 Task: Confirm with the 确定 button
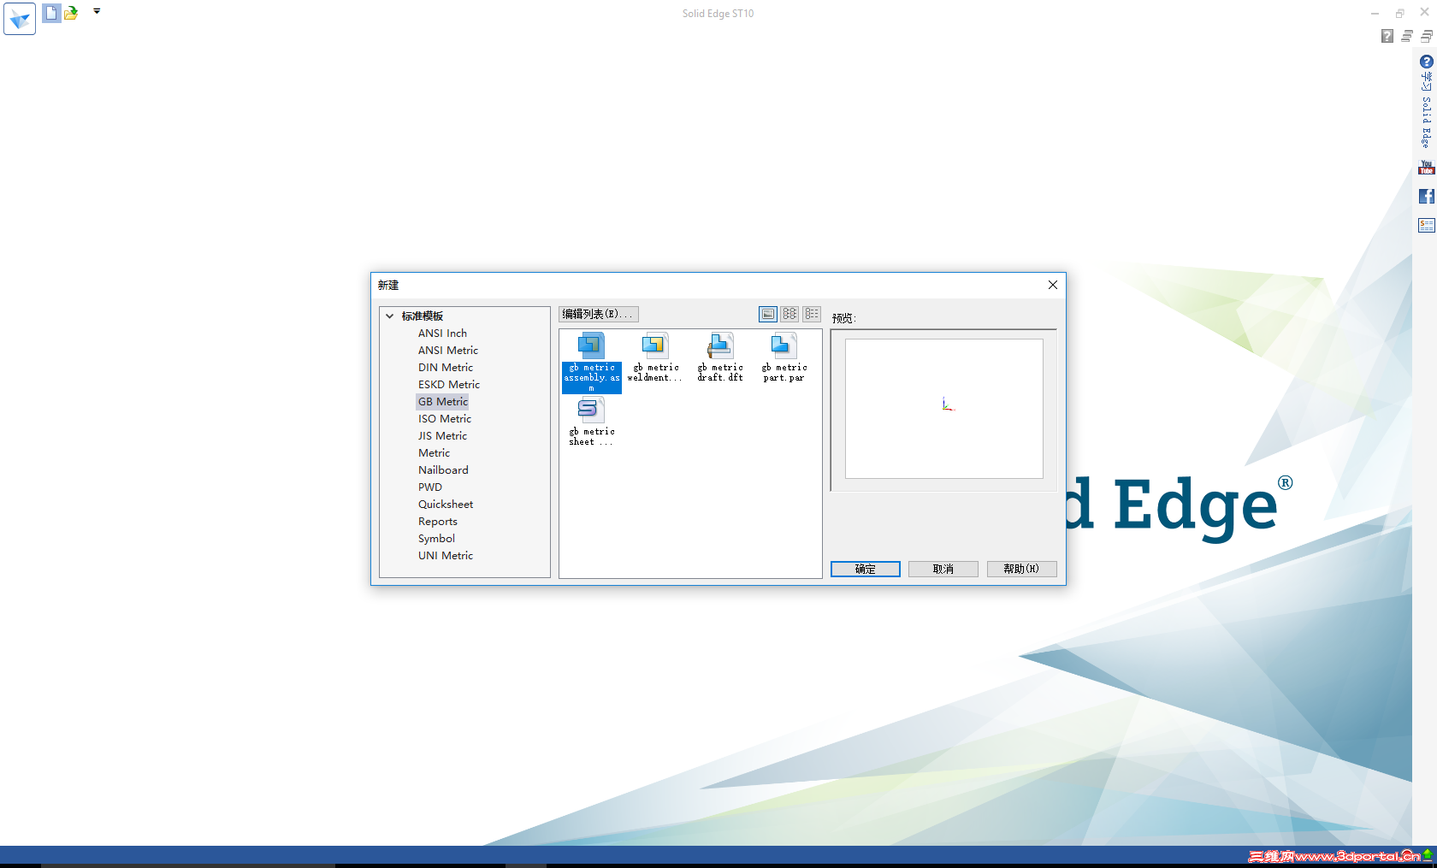point(866,569)
